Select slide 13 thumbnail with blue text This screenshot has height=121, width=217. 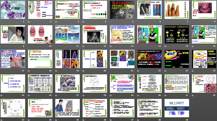tap(122, 34)
